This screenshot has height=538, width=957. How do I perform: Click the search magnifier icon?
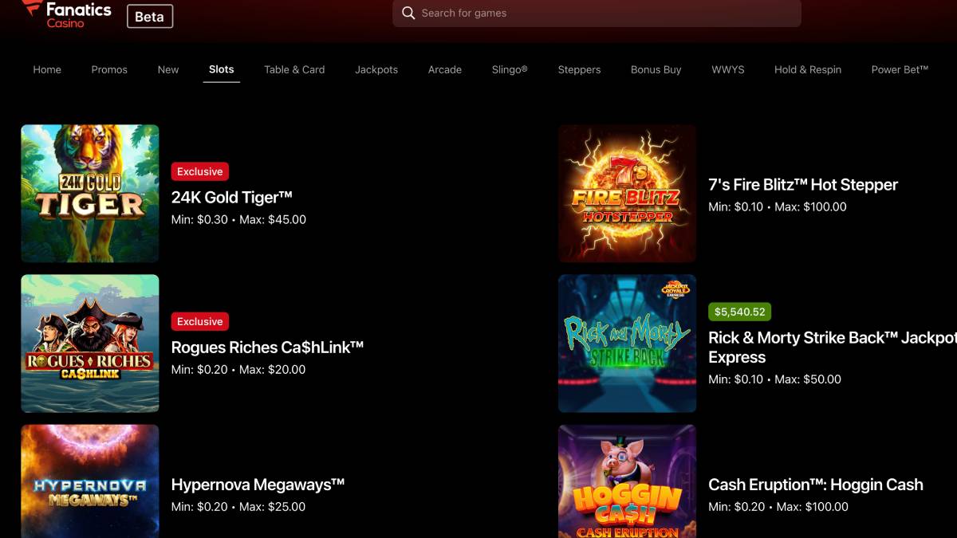pos(408,14)
